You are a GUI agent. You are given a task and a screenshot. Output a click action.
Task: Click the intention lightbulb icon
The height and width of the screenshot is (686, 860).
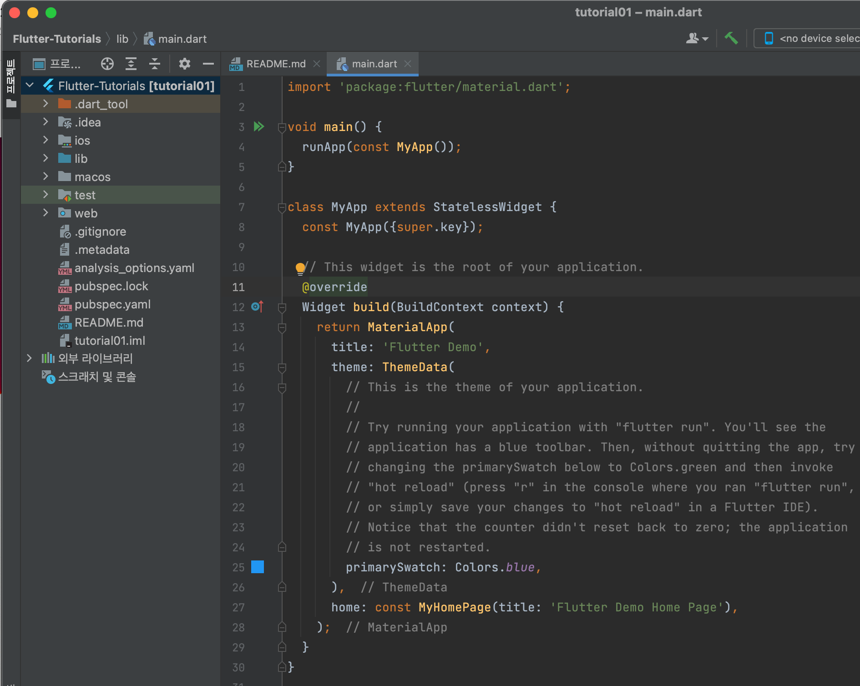300,268
